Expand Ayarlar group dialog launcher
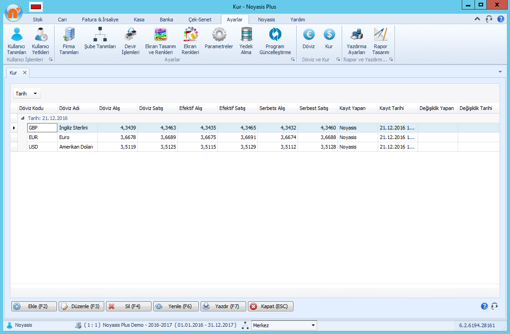Viewport: 510px width, 334px height. point(293,60)
